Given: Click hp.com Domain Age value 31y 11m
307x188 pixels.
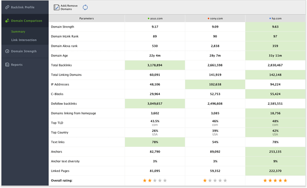Looking at the screenshot, I should click(x=275, y=56).
